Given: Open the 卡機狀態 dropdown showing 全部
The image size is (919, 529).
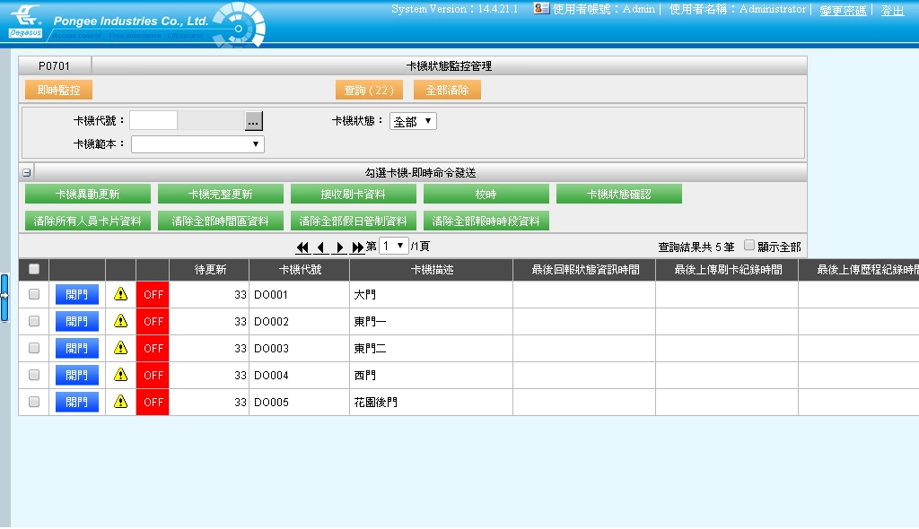Looking at the screenshot, I should [414, 121].
